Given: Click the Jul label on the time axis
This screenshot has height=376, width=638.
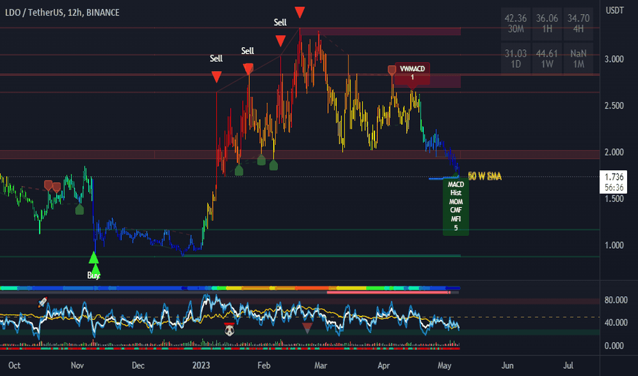Looking at the screenshot, I should click(x=568, y=366).
